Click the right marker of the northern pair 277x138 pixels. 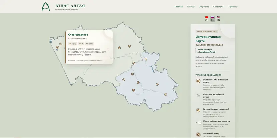pos(129,46)
